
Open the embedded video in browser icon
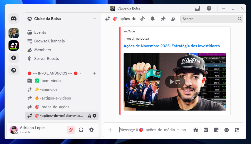(x=178, y=82)
